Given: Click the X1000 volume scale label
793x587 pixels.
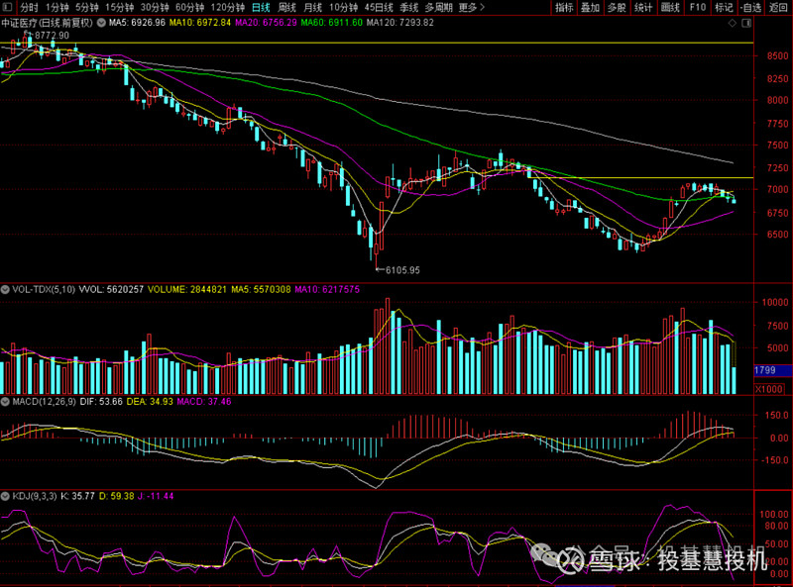Looking at the screenshot, I should (x=769, y=389).
